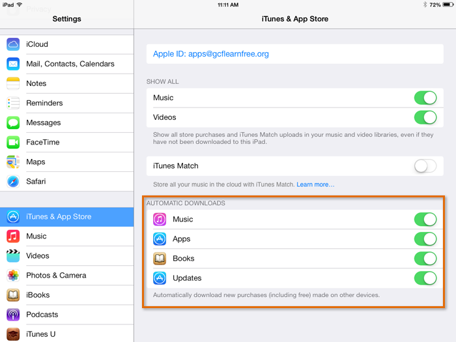Image resolution: width=456 pixels, height=342 pixels.
Task: Tap the 72% battery percentage
Action: click(435, 5)
